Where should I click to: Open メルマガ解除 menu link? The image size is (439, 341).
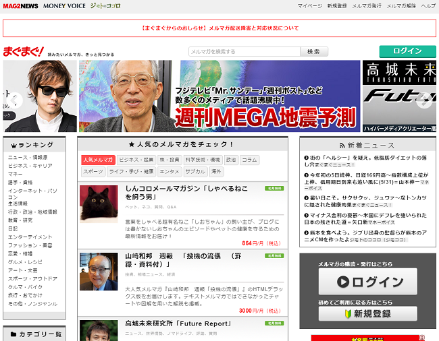point(401,6)
